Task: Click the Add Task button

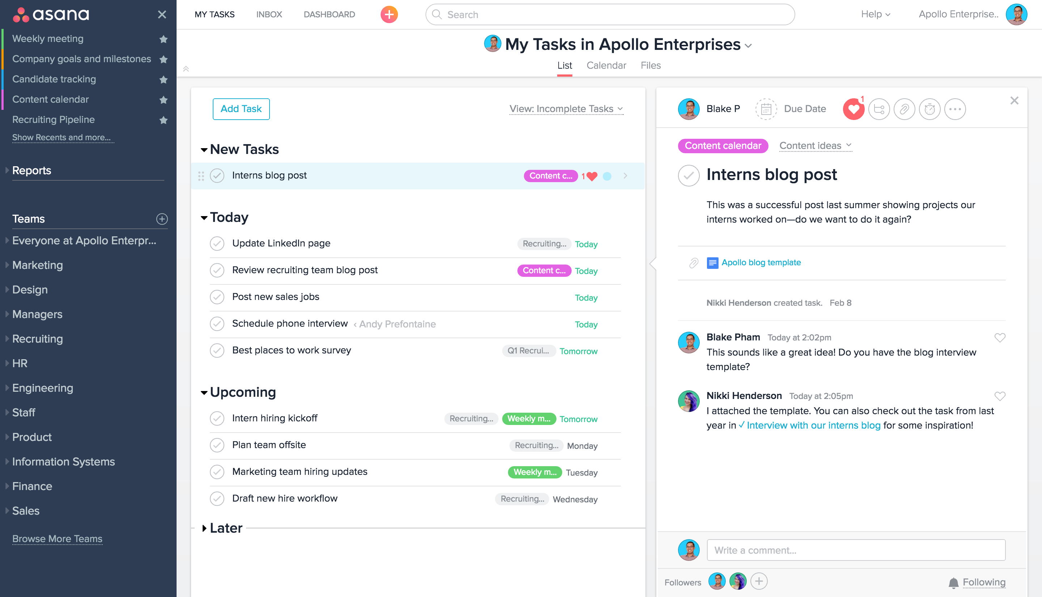Action: [241, 109]
